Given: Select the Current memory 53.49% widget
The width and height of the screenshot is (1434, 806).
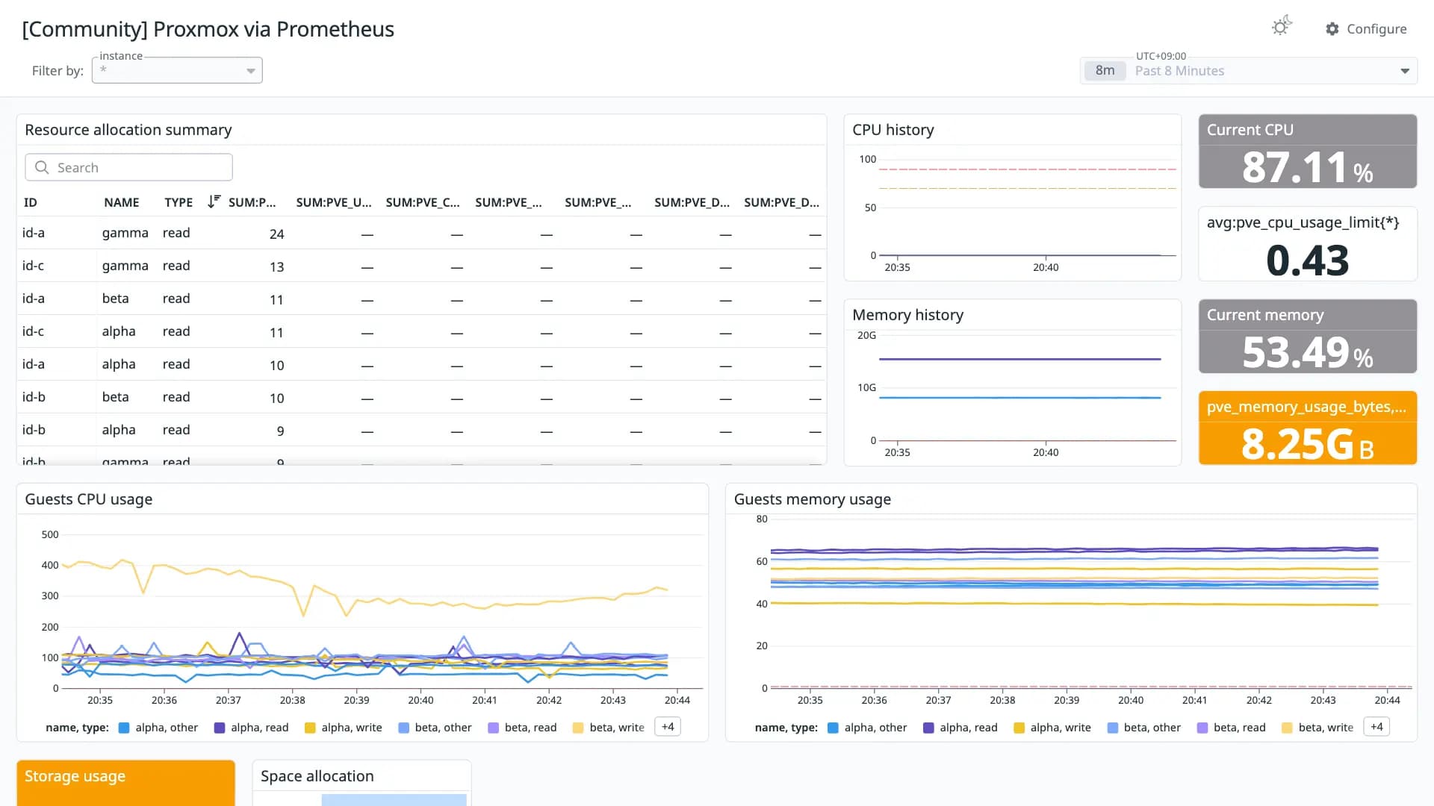Looking at the screenshot, I should point(1307,337).
